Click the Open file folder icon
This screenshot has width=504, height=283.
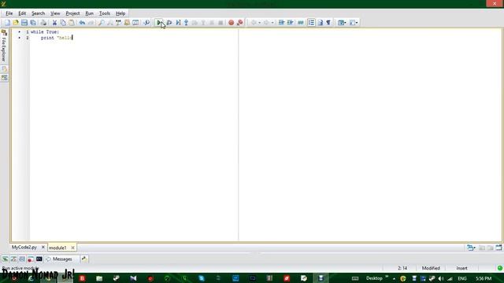16,23
